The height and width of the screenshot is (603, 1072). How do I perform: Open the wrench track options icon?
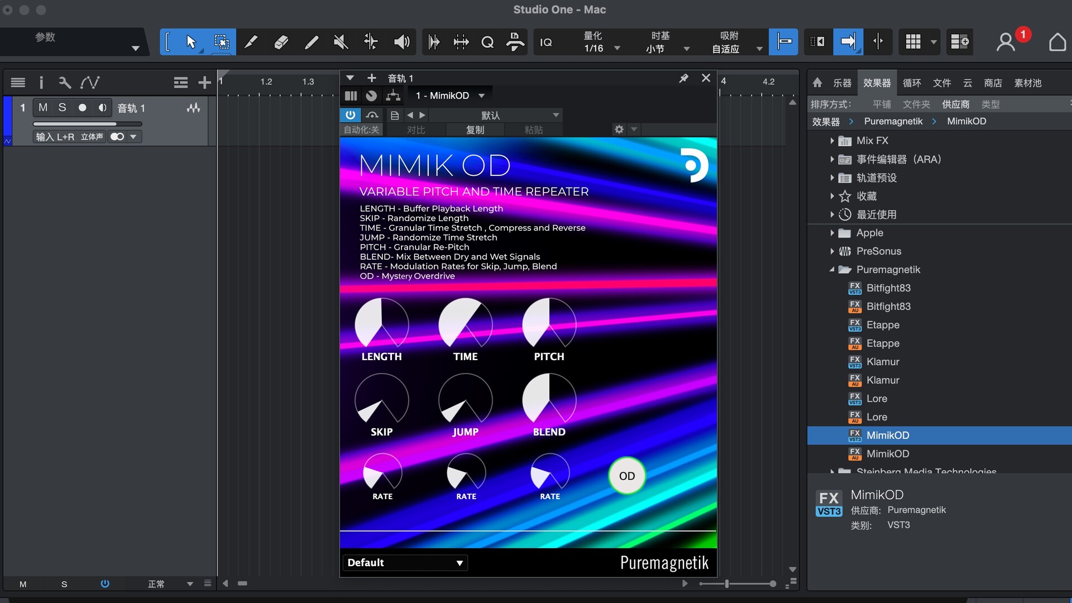click(65, 83)
